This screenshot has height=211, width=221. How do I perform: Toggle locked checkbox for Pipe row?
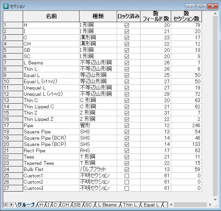click(127, 125)
